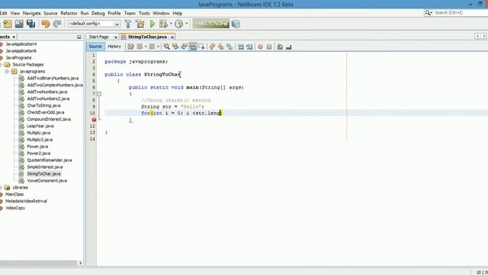Open the Forward navigation dropdown arrow in editor toolbar
Viewport: 488px width, 275px height.
[158, 47]
